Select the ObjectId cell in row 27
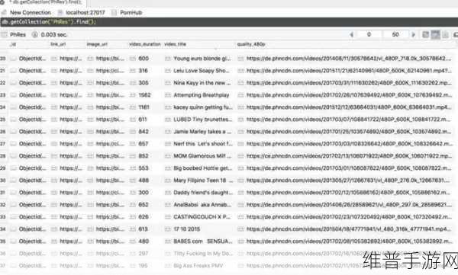 click(x=32, y=144)
